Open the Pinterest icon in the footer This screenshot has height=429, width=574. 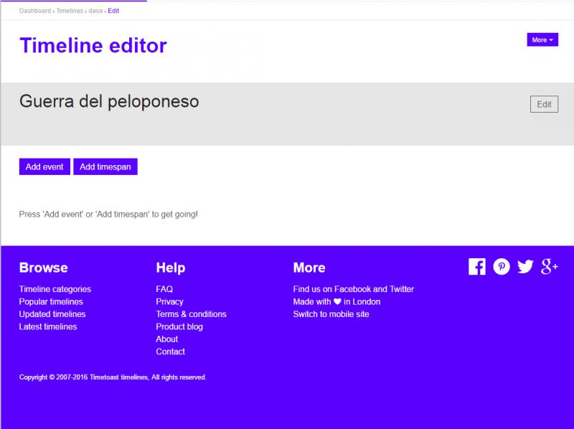502,266
